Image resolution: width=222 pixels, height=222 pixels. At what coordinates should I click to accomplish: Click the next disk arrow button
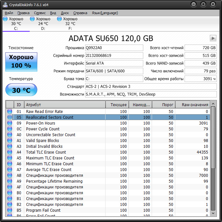pos(213,38)
